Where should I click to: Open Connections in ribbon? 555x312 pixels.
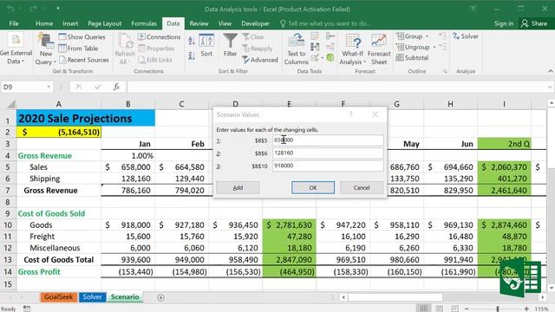159,36
